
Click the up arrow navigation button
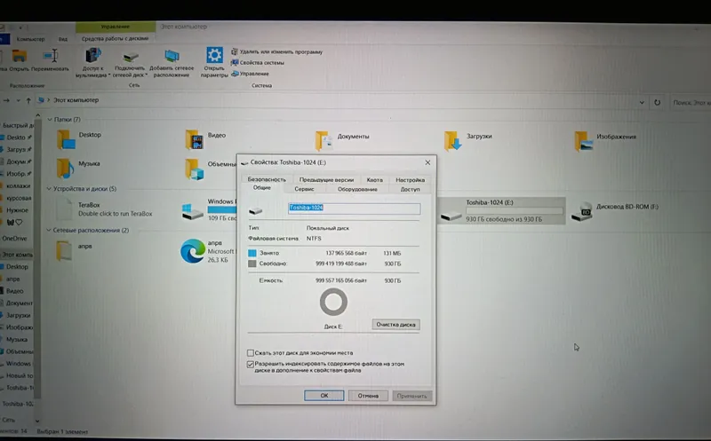(28, 100)
